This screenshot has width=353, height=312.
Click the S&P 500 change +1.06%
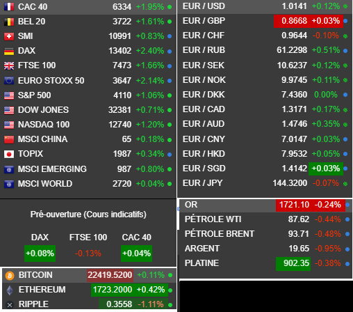click(x=150, y=95)
